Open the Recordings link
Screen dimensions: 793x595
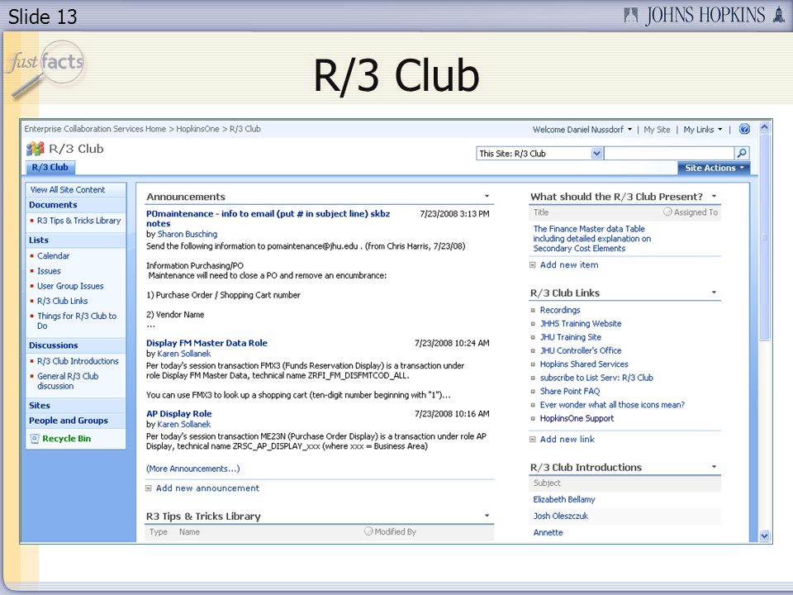(x=560, y=310)
